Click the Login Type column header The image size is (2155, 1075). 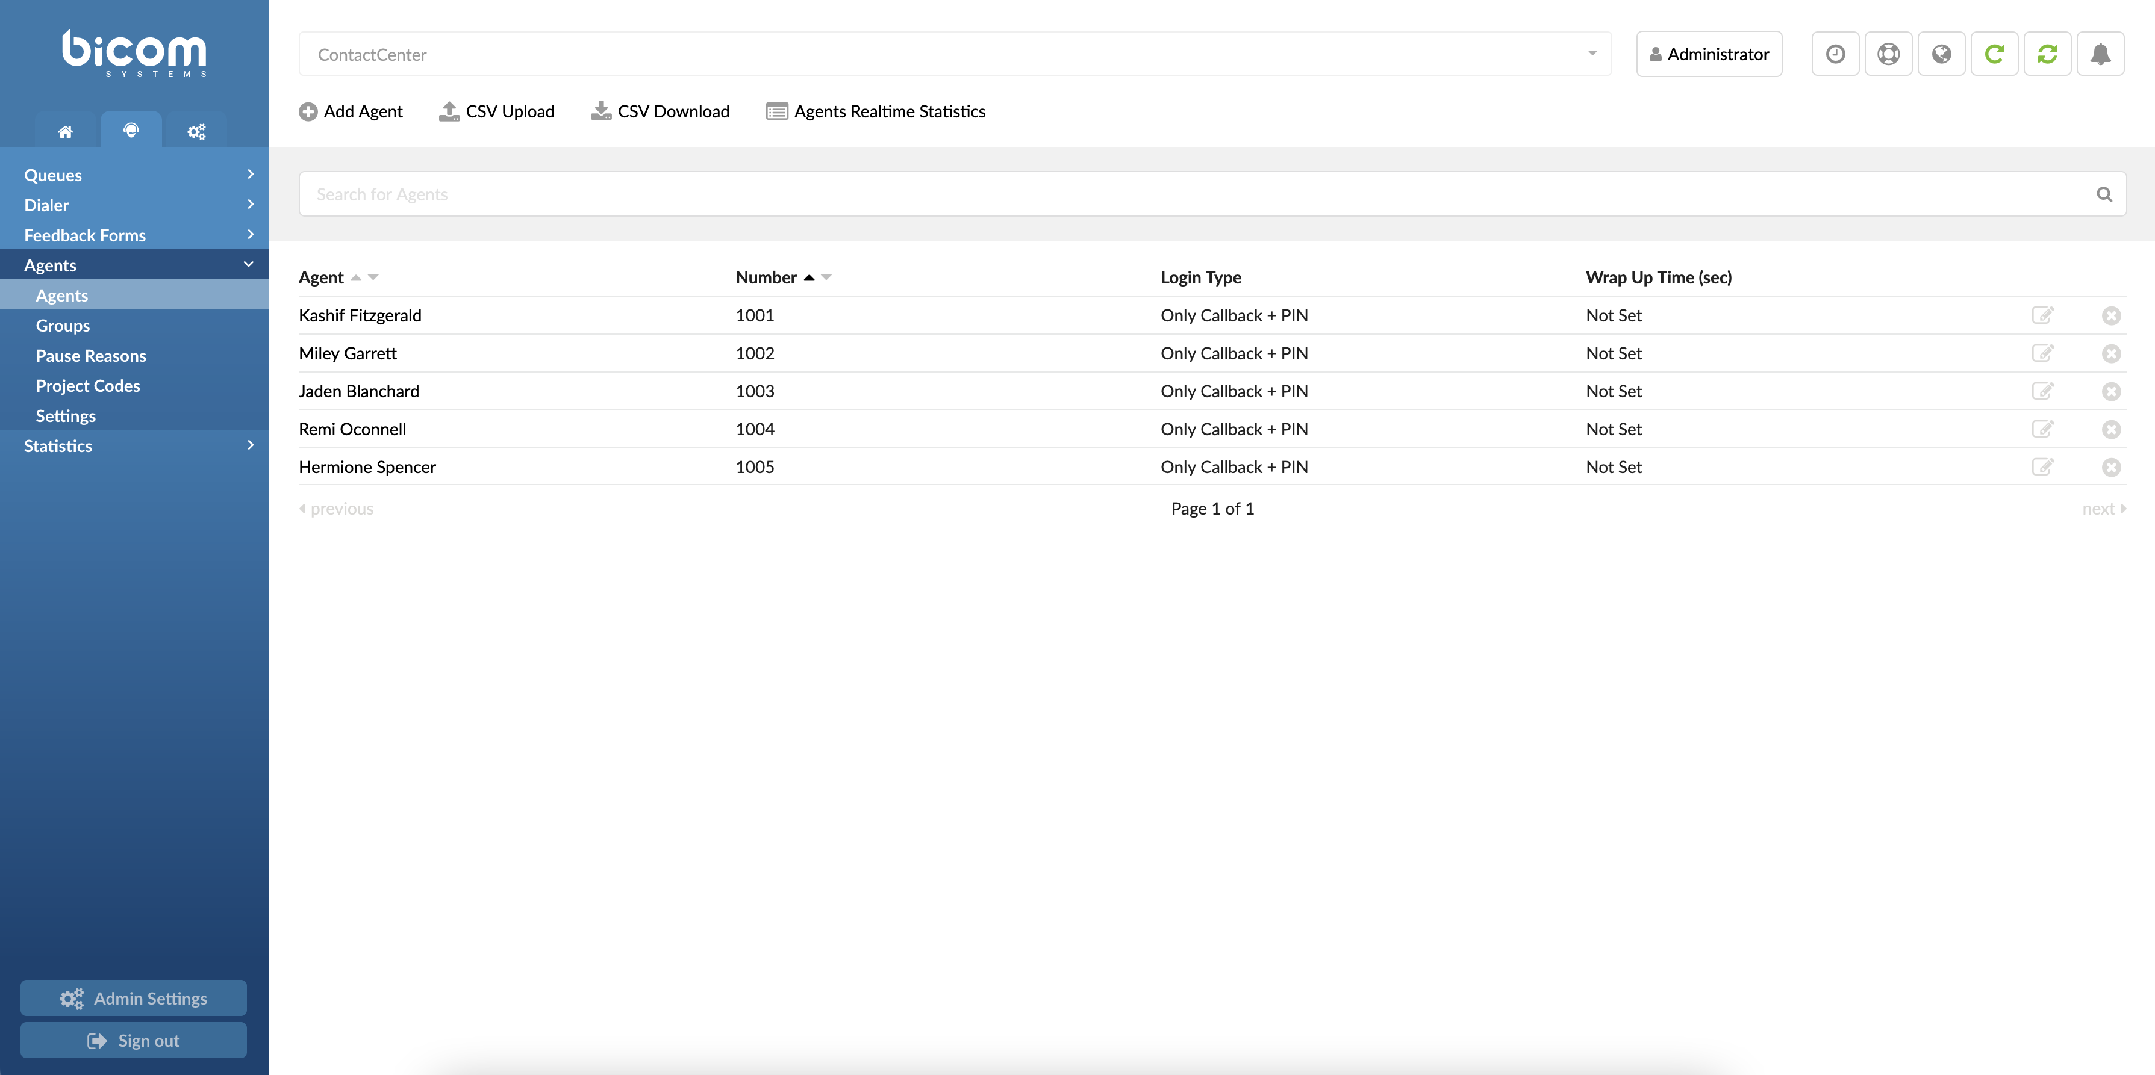[1200, 277]
